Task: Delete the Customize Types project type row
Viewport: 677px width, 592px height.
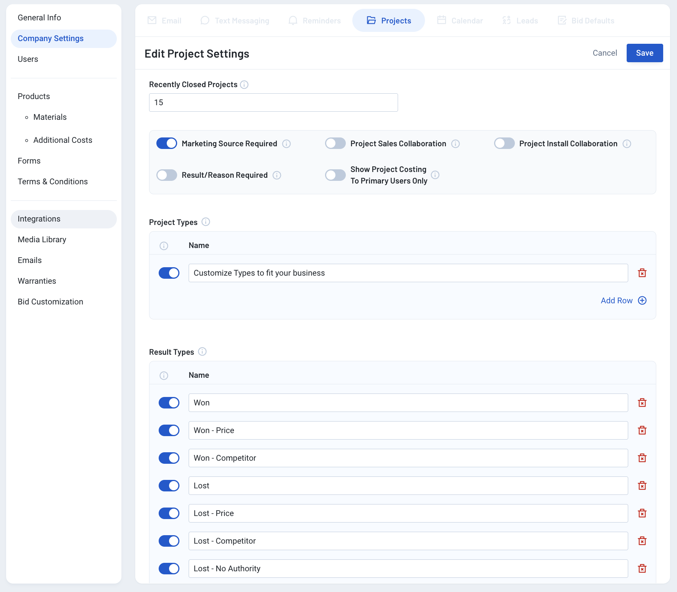Action: [642, 273]
